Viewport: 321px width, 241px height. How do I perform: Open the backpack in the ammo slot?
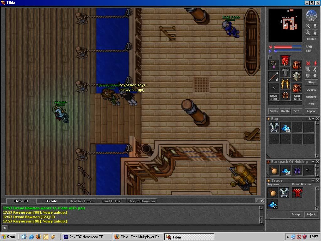tap(297, 88)
